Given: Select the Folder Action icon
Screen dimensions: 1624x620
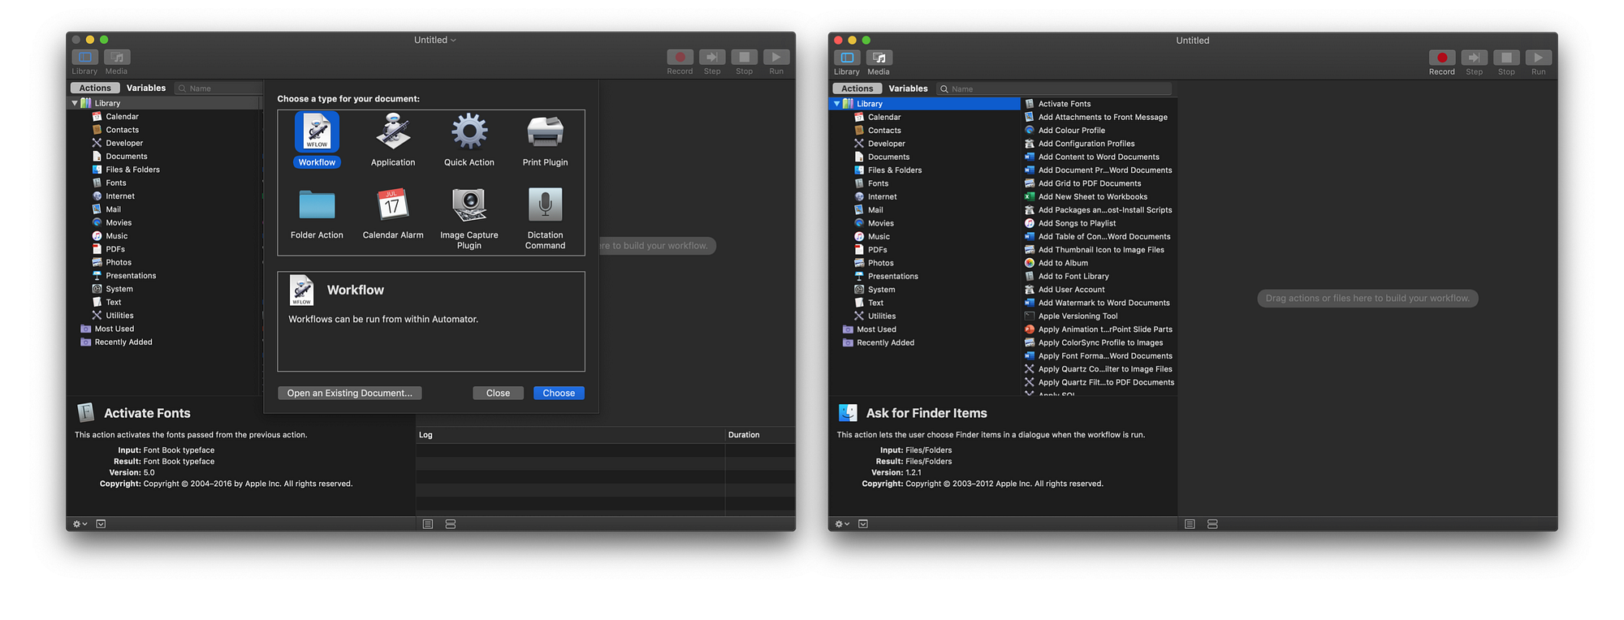Looking at the screenshot, I should click(317, 205).
